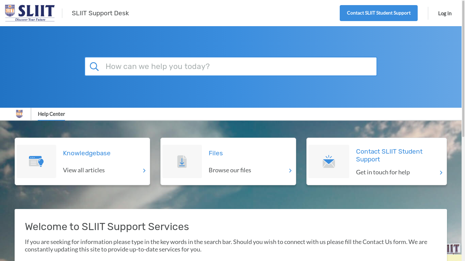
Task: Open the Contact Support card chevron arrow
Action: point(441,173)
